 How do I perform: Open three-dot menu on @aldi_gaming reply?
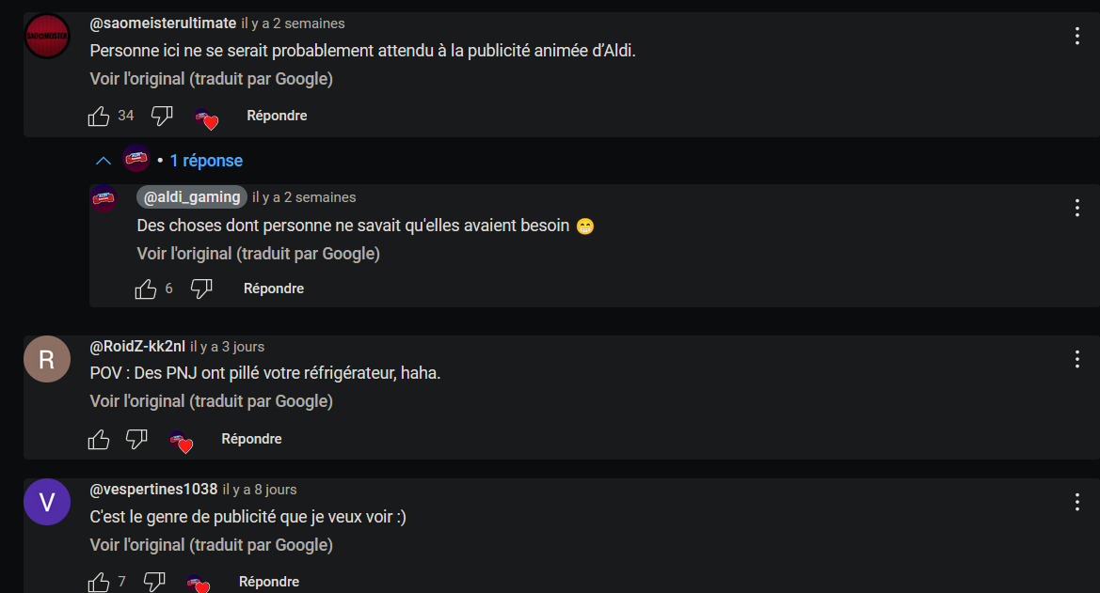click(x=1076, y=208)
